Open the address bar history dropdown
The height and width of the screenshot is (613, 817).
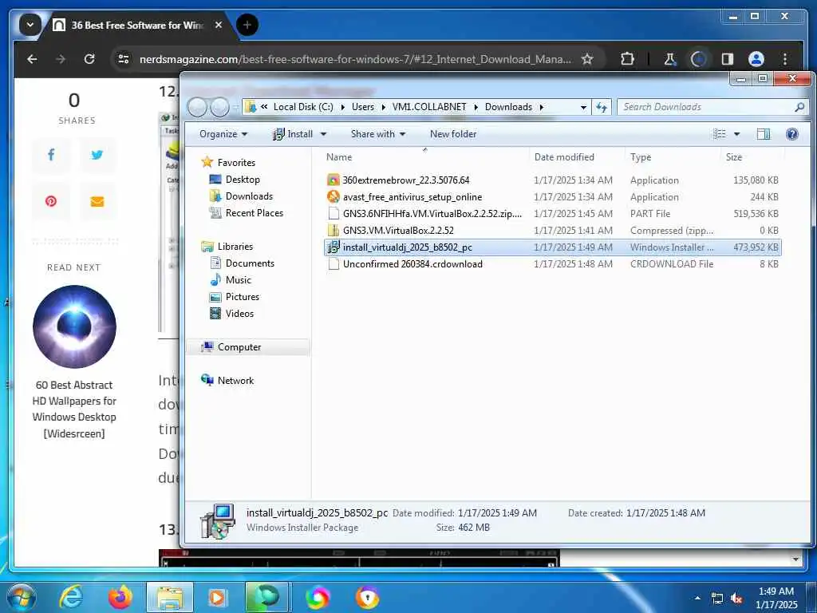(583, 107)
